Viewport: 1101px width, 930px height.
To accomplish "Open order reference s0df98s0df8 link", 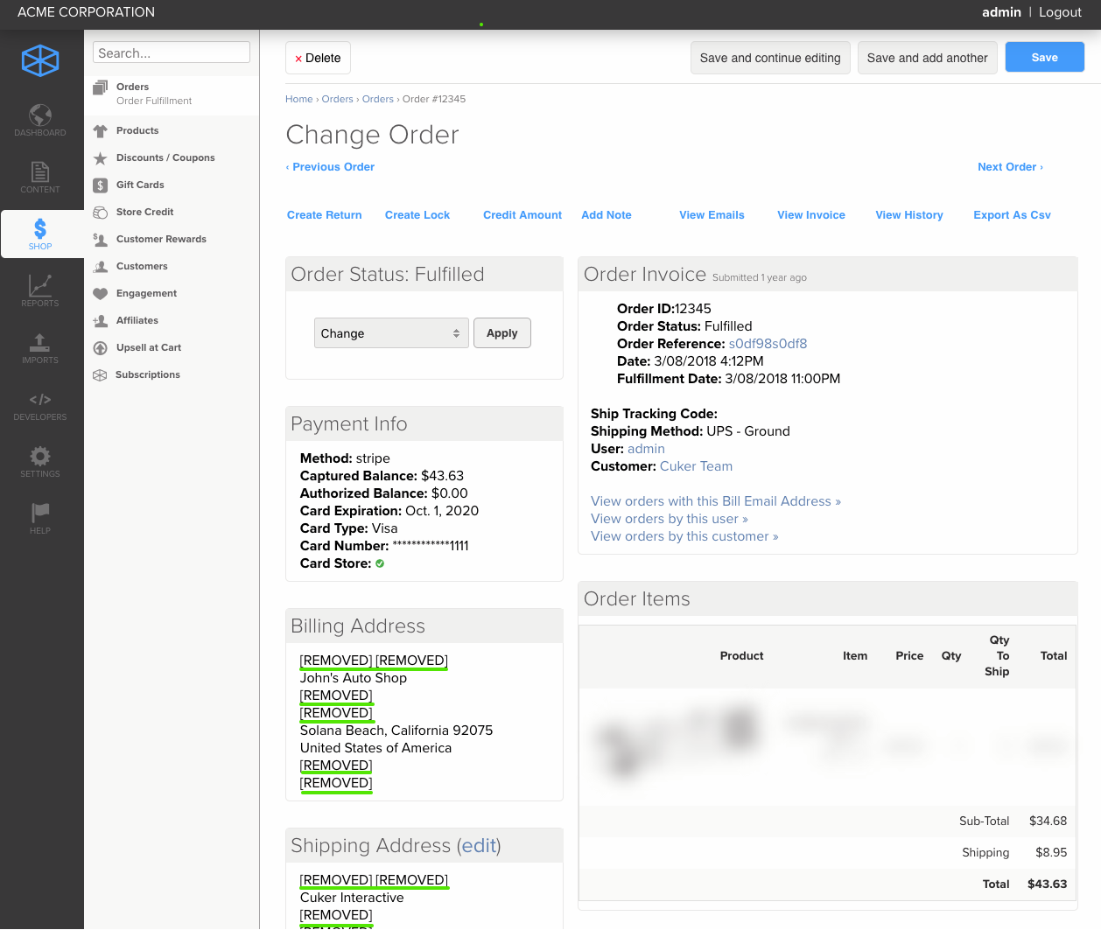I will [x=768, y=344].
